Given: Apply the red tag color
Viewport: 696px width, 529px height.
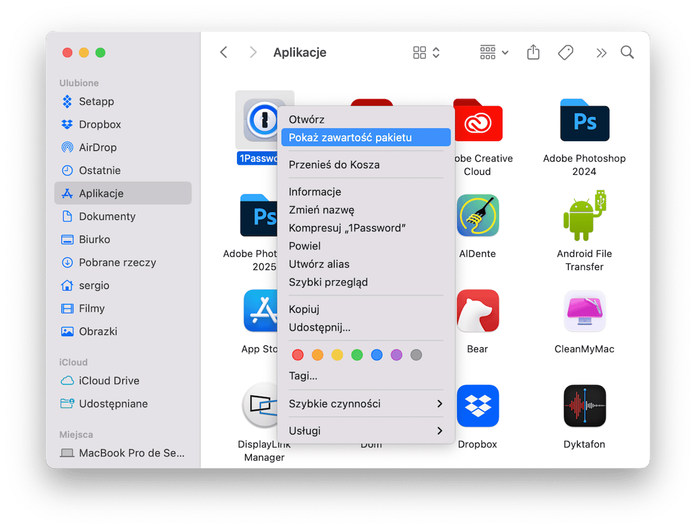Looking at the screenshot, I should (298, 355).
